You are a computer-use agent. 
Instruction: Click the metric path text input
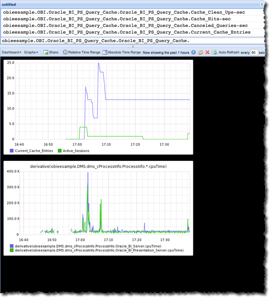click(133, 41)
